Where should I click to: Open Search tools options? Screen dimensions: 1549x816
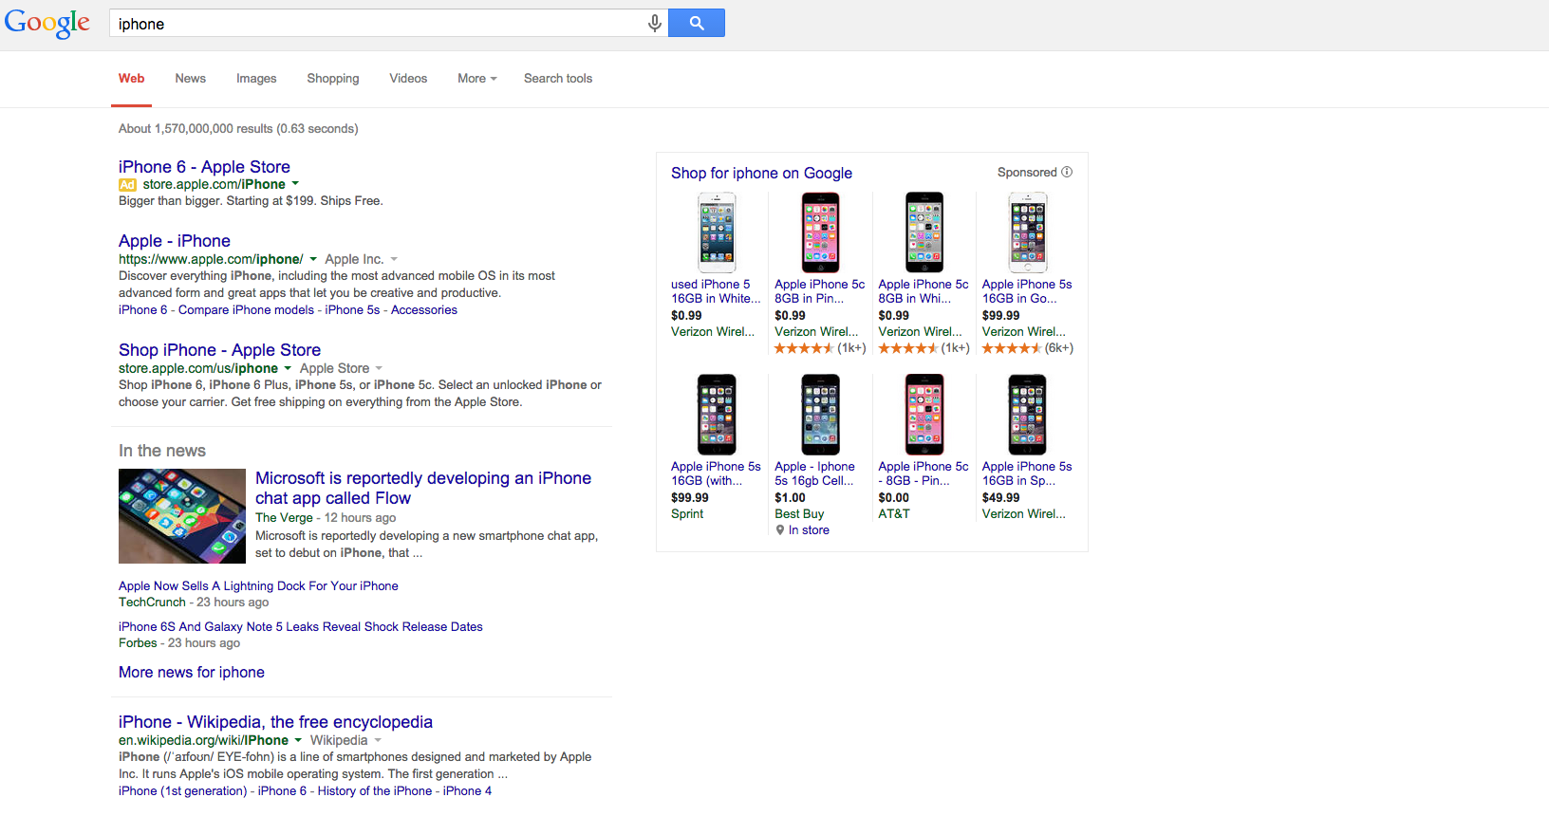click(558, 79)
